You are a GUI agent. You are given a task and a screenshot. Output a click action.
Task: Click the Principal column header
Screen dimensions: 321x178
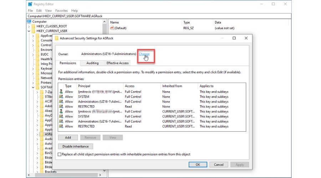(x=100, y=86)
